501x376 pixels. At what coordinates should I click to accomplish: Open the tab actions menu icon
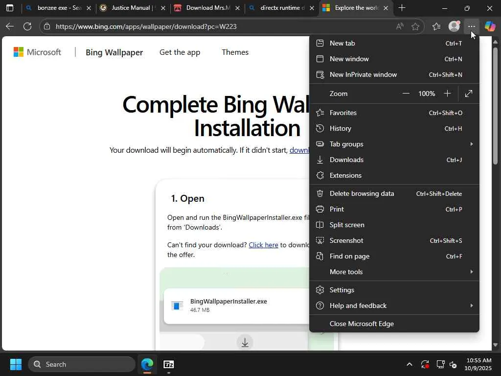click(10, 8)
